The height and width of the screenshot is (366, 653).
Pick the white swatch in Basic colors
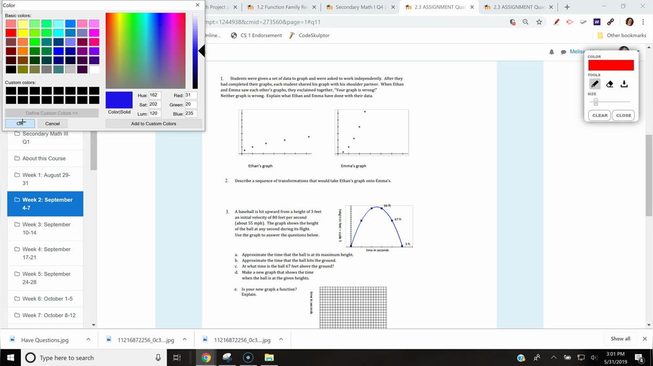pos(94,70)
